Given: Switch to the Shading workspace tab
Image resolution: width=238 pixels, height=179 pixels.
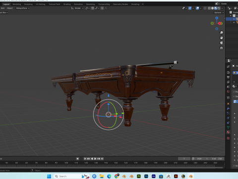Looking at the screenshot, I should tap(67, 4).
